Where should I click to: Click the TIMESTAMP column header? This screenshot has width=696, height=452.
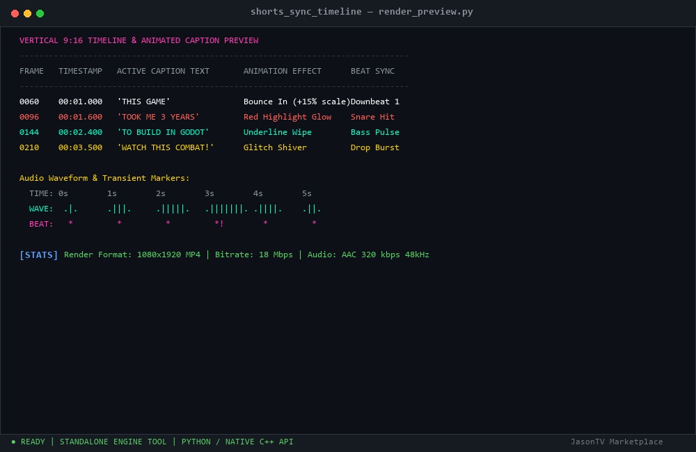[x=80, y=71]
